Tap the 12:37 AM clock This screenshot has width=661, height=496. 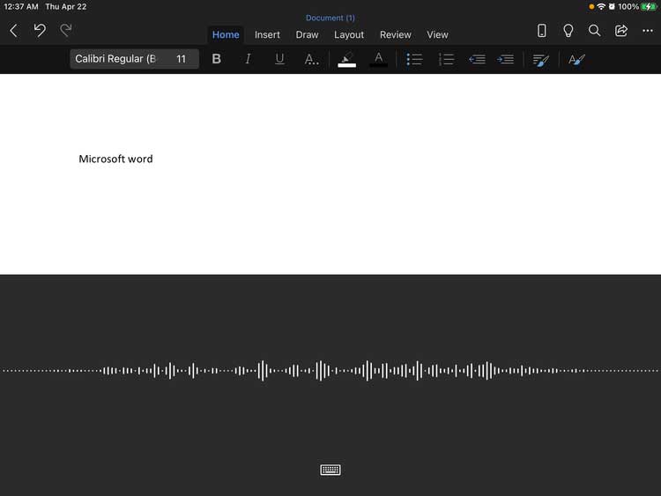pyautogui.click(x=20, y=7)
